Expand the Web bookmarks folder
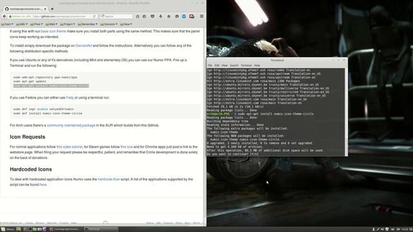413x232 pixels. (x=52, y=24)
